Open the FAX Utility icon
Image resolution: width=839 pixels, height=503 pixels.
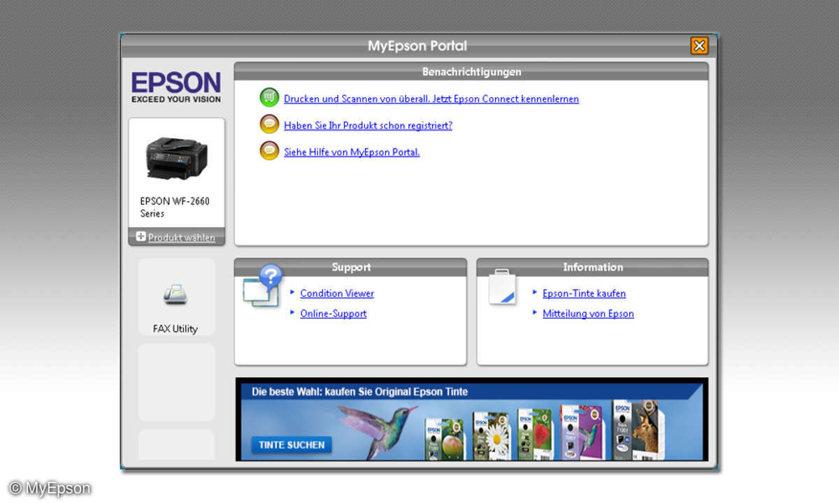click(175, 294)
